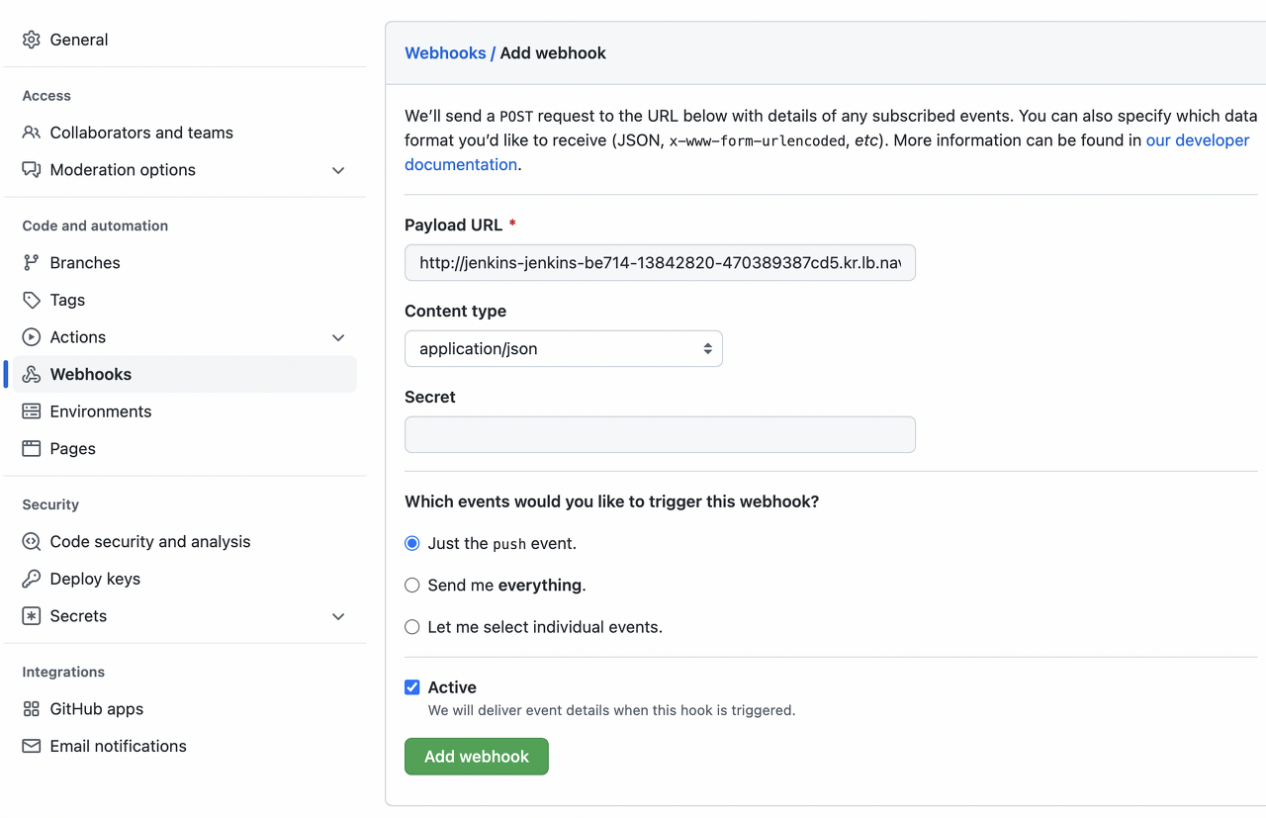Click the Deploy keys key icon

(x=32, y=579)
